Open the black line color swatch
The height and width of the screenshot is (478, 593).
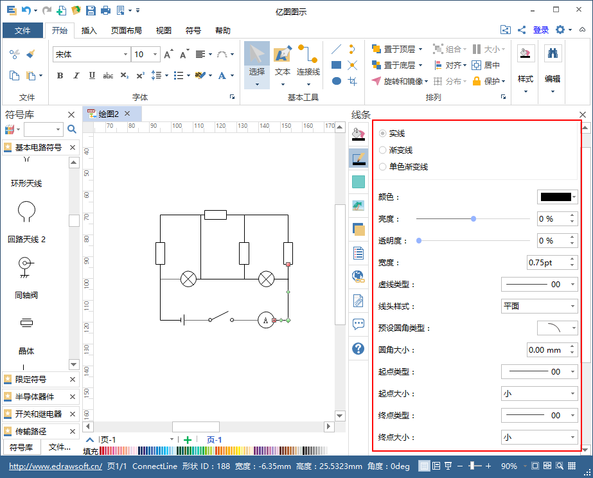coord(558,197)
